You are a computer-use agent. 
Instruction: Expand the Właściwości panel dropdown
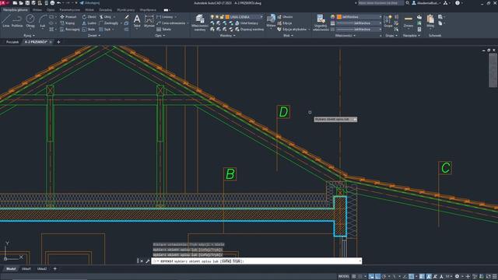(345, 36)
